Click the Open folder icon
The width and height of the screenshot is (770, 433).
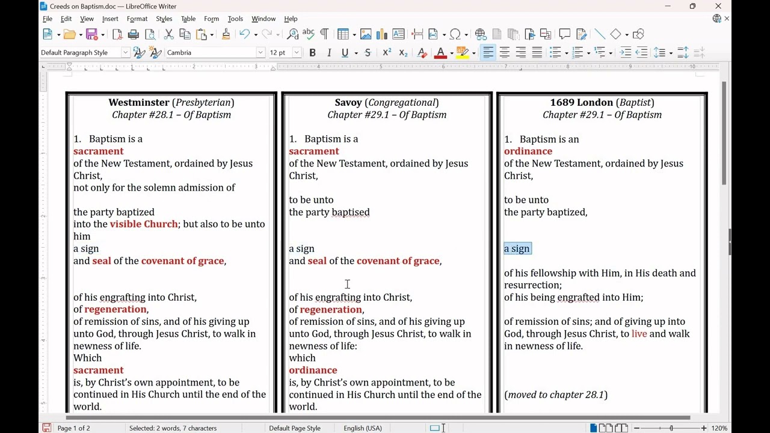[x=69, y=34]
